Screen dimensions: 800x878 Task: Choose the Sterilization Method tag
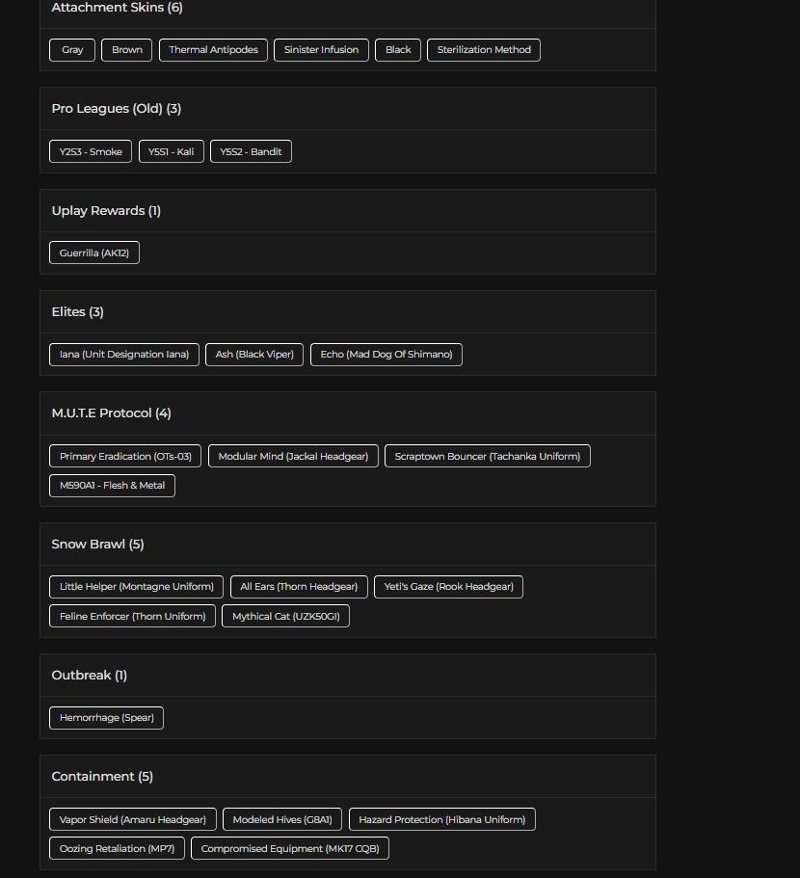(x=484, y=50)
